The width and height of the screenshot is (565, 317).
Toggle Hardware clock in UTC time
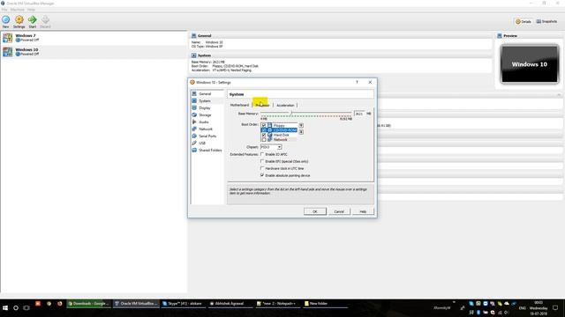[x=262, y=168]
